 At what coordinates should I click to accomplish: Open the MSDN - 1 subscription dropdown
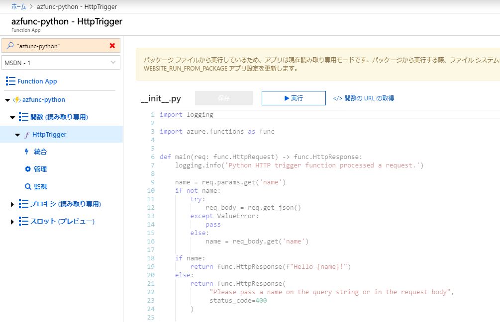click(x=61, y=63)
